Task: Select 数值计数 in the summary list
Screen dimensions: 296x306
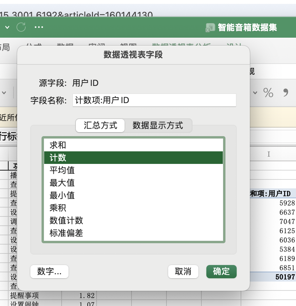Action: [x=133, y=220]
